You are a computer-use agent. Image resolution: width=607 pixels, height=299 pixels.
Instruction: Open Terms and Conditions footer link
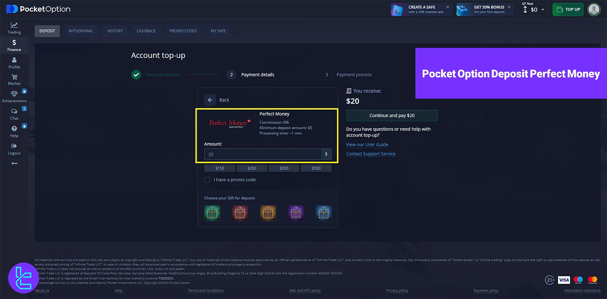(x=206, y=291)
